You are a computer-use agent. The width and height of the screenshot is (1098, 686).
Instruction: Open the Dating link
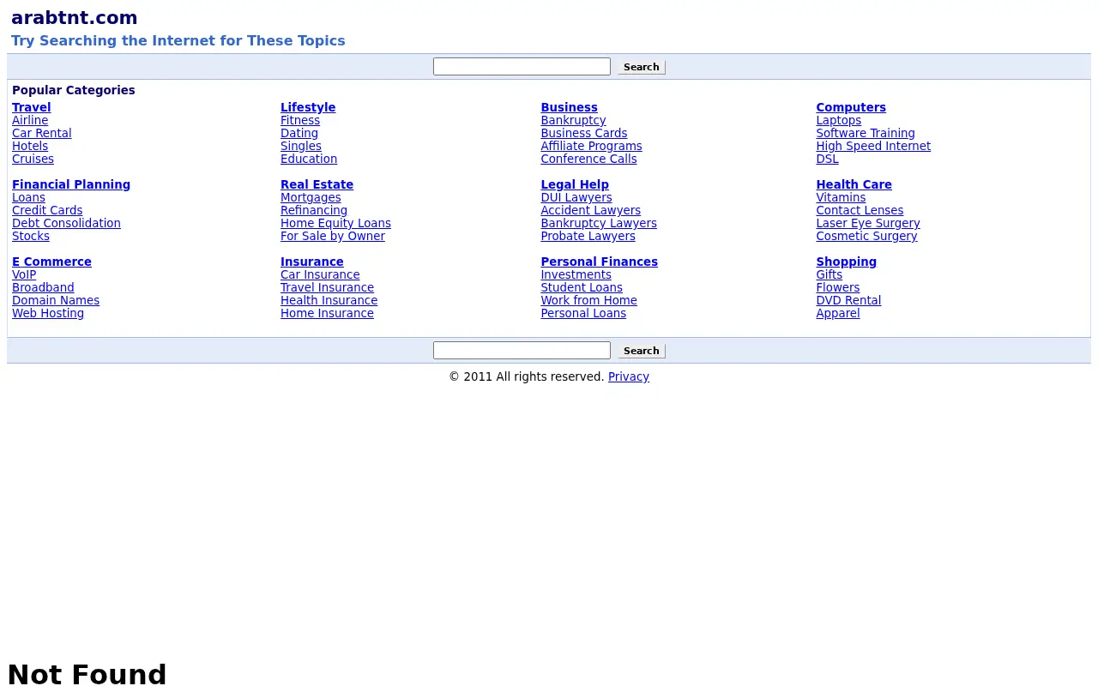299,133
